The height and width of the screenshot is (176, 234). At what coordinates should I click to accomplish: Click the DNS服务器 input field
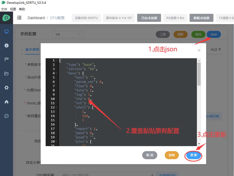107,174
